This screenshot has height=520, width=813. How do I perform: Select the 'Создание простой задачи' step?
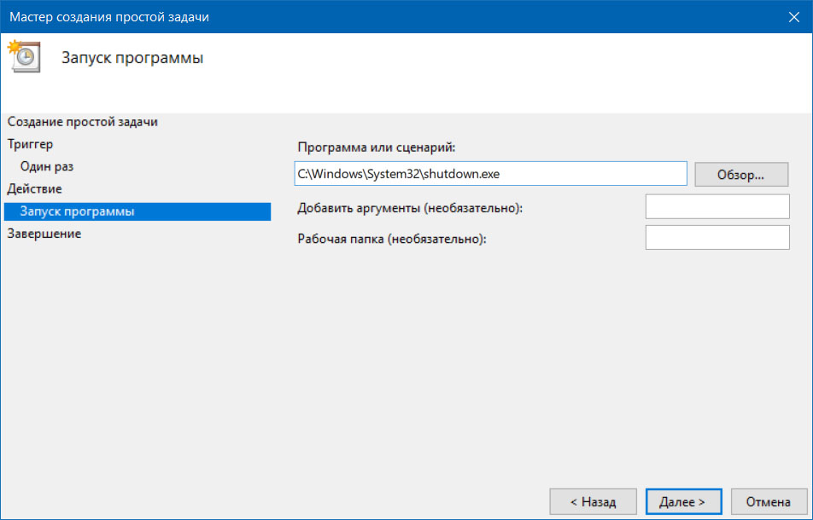pyautogui.click(x=83, y=122)
